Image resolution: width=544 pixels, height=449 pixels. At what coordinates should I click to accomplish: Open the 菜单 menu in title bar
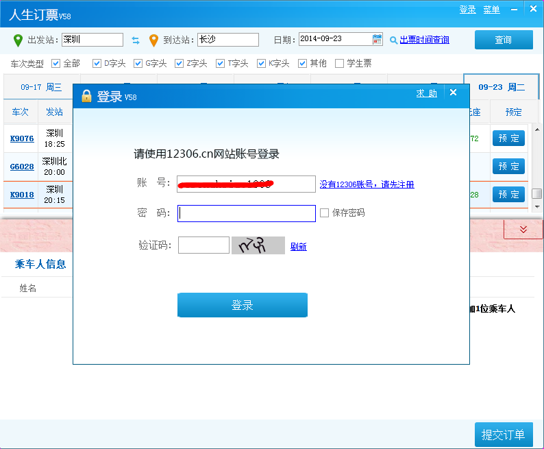(491, 10)
